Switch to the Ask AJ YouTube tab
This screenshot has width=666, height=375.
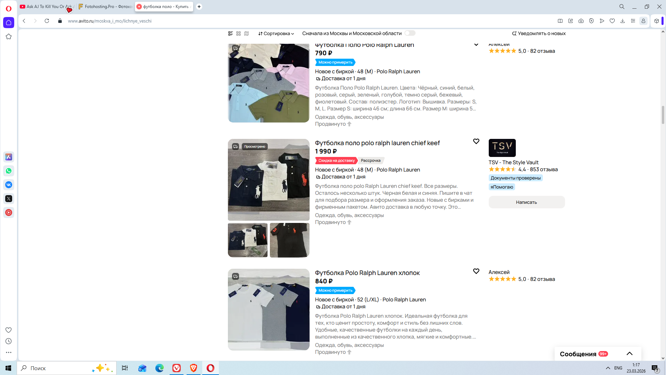coord(45,7)
